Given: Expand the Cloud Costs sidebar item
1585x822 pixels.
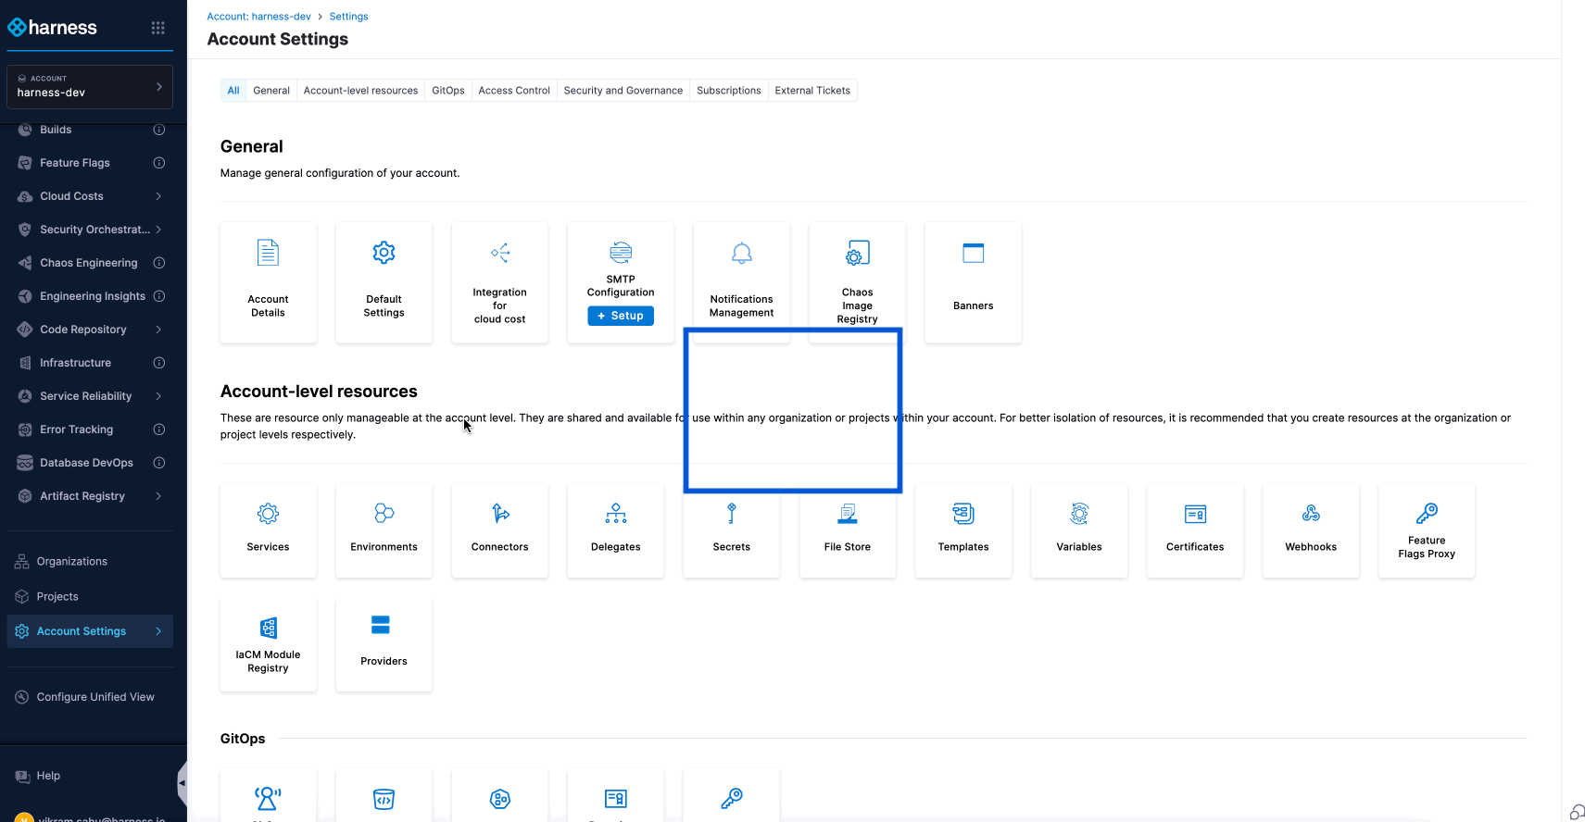Looking at the screenshot, I should (158, 196).
